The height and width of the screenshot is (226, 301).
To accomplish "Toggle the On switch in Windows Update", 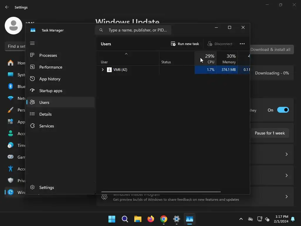I will coord(283,110).
